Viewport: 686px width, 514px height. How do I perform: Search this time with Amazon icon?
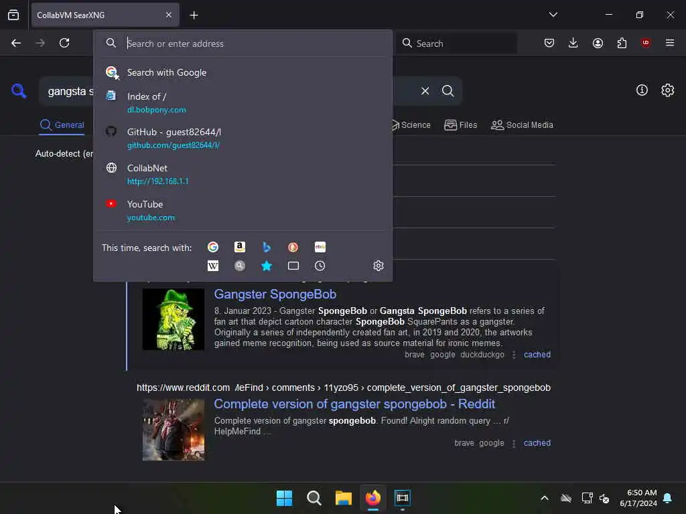240,248
